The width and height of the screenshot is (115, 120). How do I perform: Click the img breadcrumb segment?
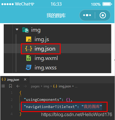coord(46,87)
